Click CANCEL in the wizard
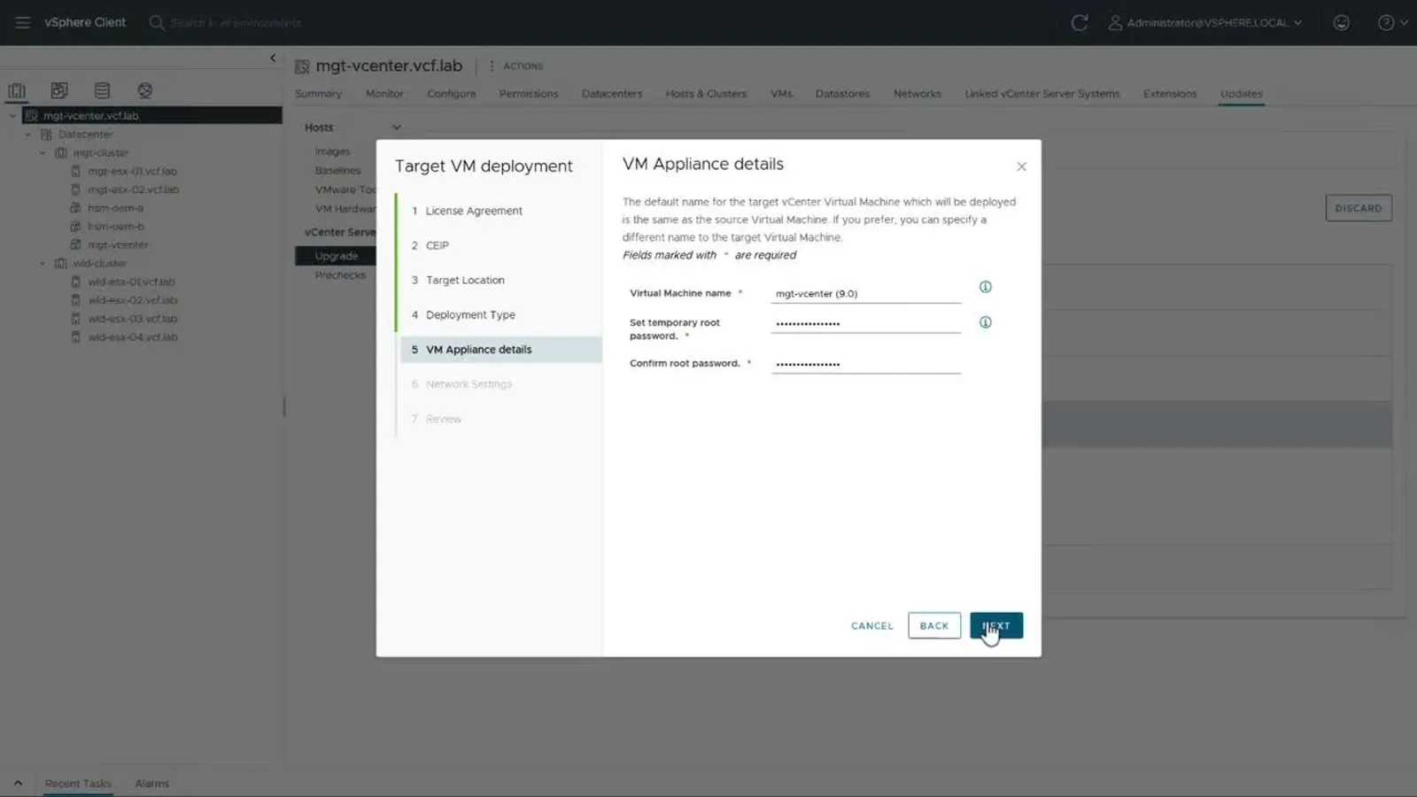Viewport: 1417px width, 797px height. (x=872, y=626)
